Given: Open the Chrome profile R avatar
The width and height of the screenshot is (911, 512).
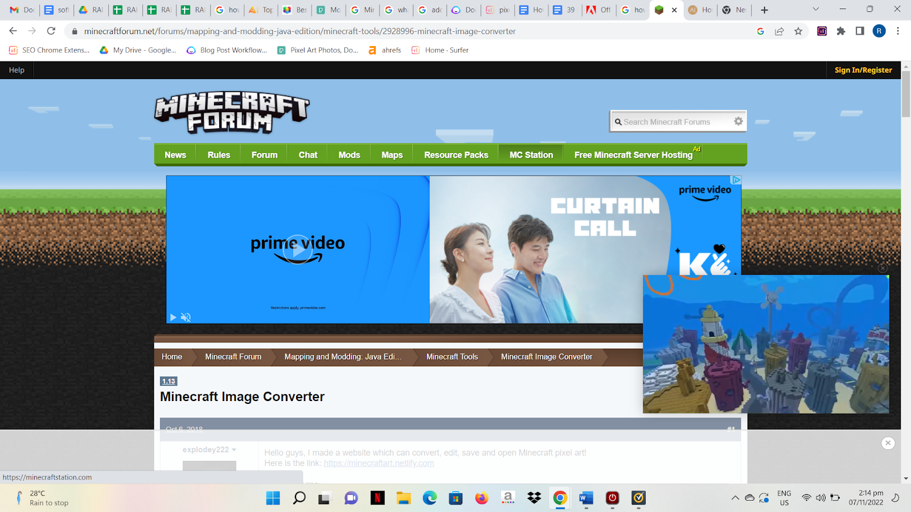Looking at the screenshot, I should tap(879, 31).
